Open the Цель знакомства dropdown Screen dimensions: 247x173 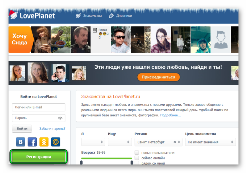[x=210, y=142]
